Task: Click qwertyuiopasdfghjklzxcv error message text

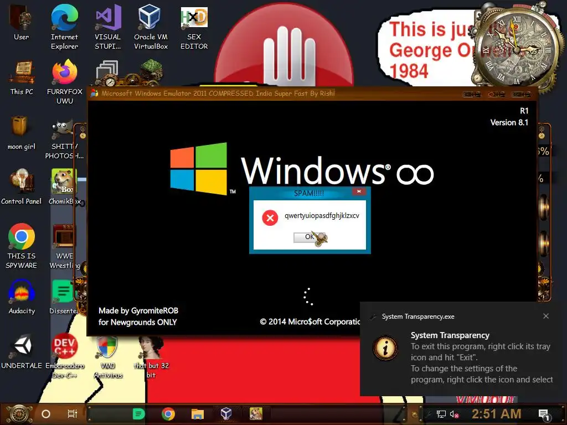Action: pyautogui.click(x=322, y=216)
